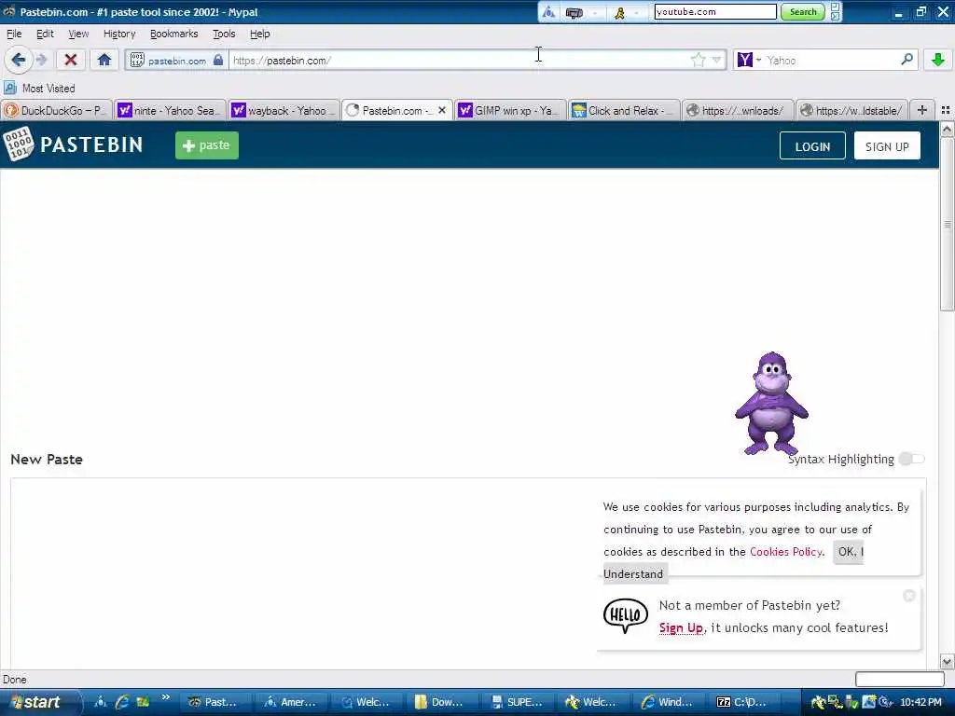The image size is (955, 716).
Task: Open dropdown next to radio device icon
Action: tap(595, 12)
